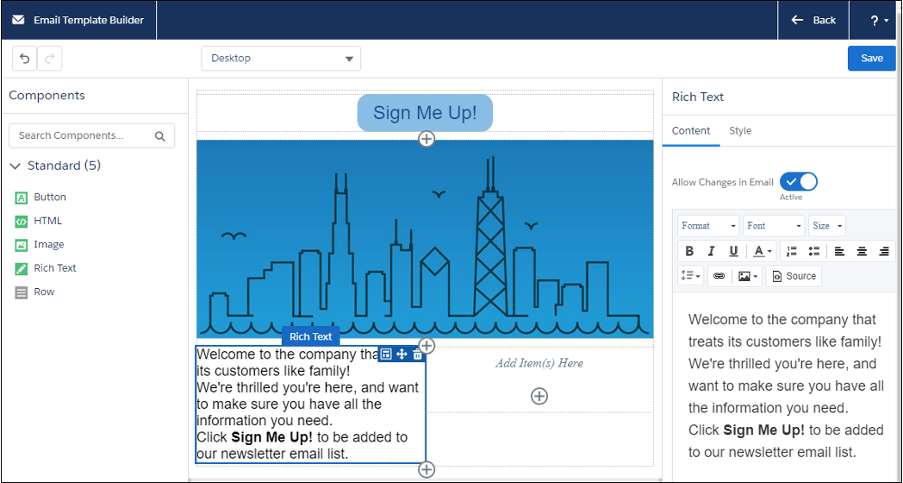
Task: Open the line height dropdown
Action: pyautogui.click(x=690, y=276)
